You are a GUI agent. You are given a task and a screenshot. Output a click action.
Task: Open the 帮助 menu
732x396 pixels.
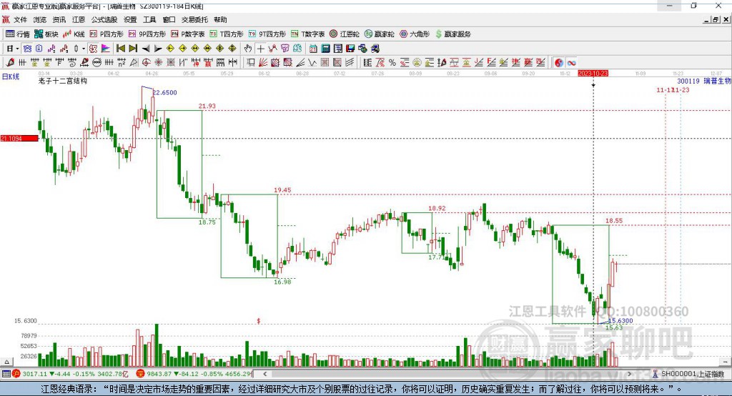point(220,19)
